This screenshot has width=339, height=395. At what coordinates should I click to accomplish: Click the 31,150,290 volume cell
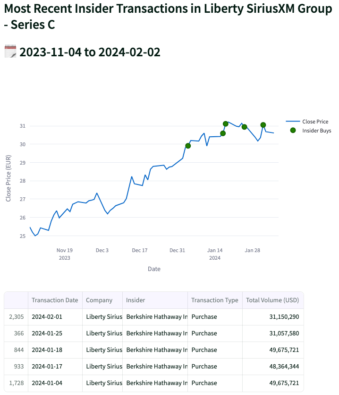pos(273,316)
